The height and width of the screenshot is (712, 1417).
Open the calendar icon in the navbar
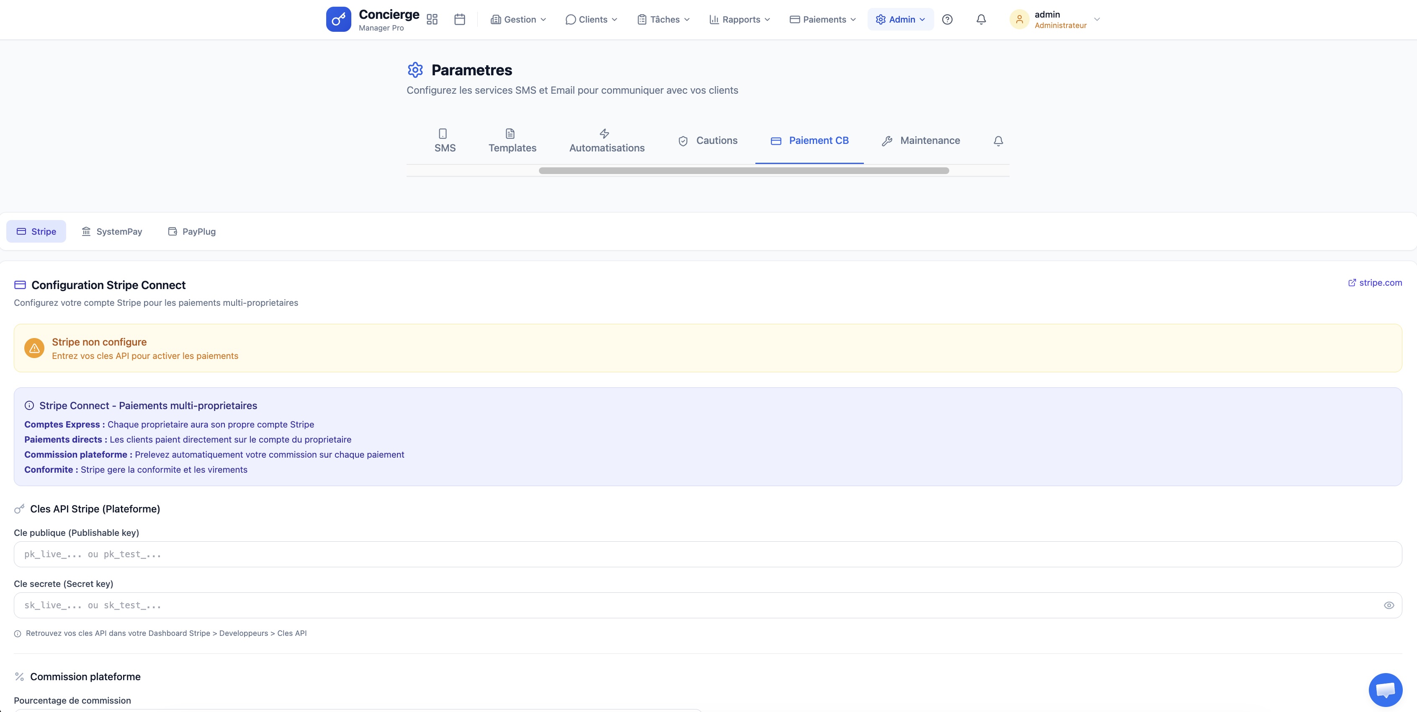tap(460, 19)
